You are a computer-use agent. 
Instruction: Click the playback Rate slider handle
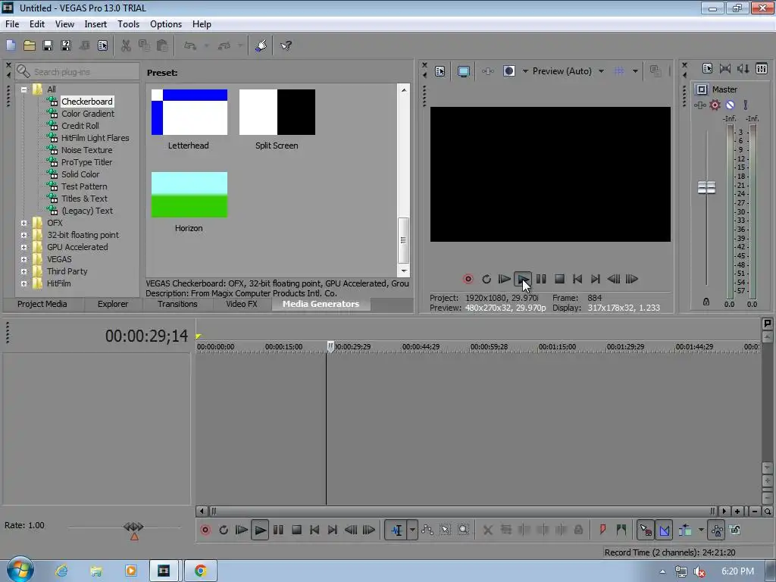click(133, 527)
